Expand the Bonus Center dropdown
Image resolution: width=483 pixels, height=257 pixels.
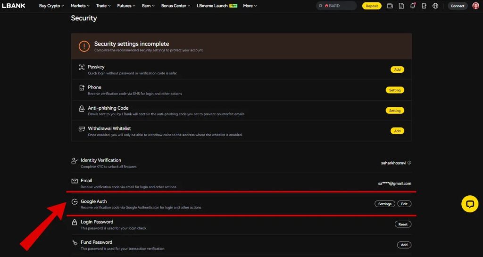[x=175, y=6]
